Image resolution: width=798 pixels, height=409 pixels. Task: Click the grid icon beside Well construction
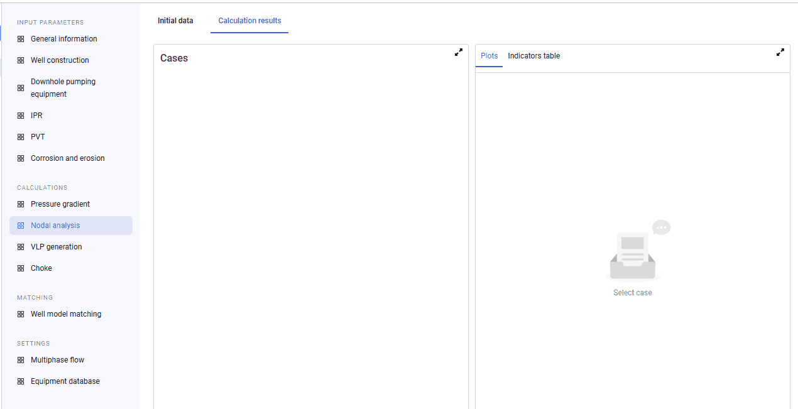[x=21, y=60]
